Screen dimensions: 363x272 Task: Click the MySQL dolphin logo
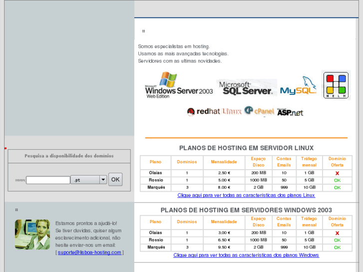pyautogui.click(x=298, y=86)
